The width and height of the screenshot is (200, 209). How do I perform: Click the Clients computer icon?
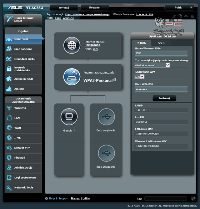point(69,117)
